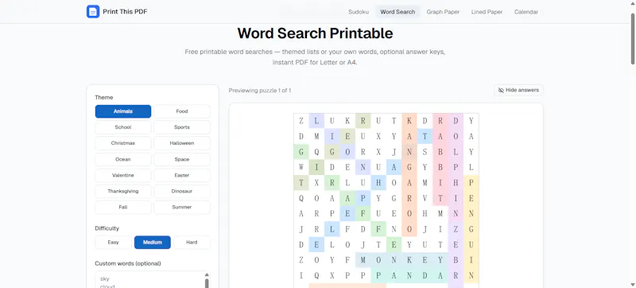Select the Halloween theme

(x=182, y=143)
